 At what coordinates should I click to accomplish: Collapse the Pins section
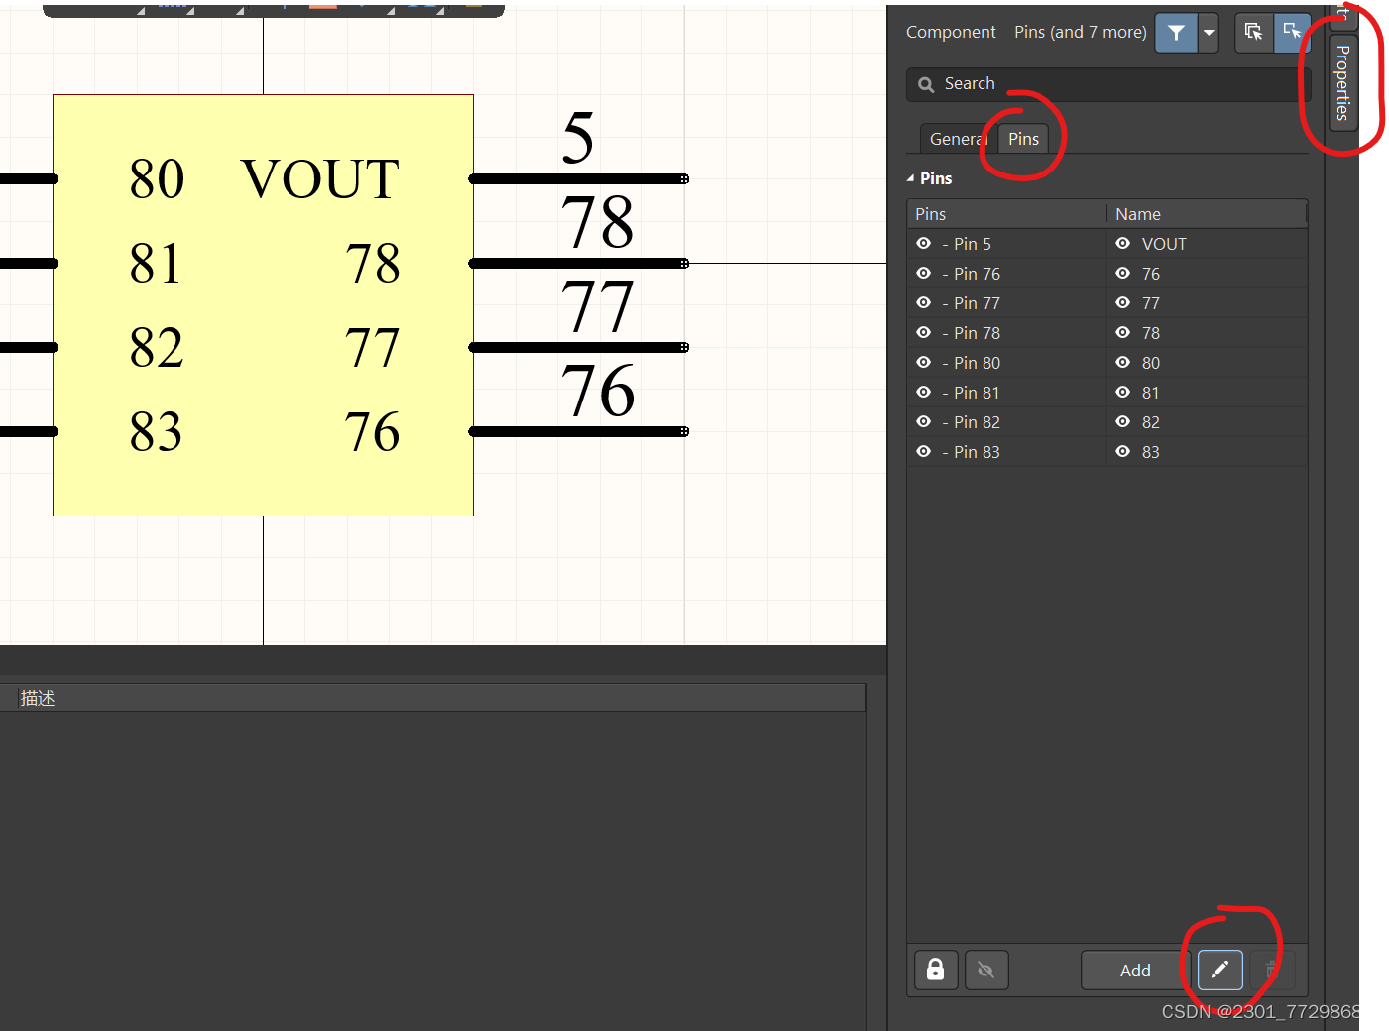click(x=910, y=178)
